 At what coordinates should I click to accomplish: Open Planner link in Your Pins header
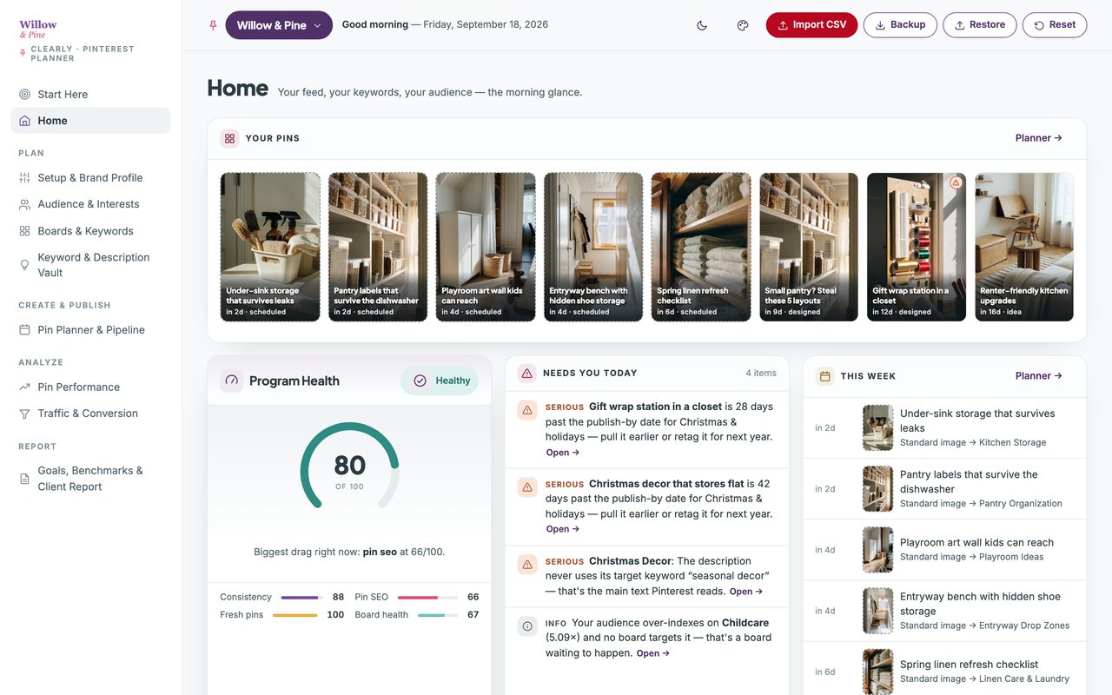click(x=1038, y=138)
